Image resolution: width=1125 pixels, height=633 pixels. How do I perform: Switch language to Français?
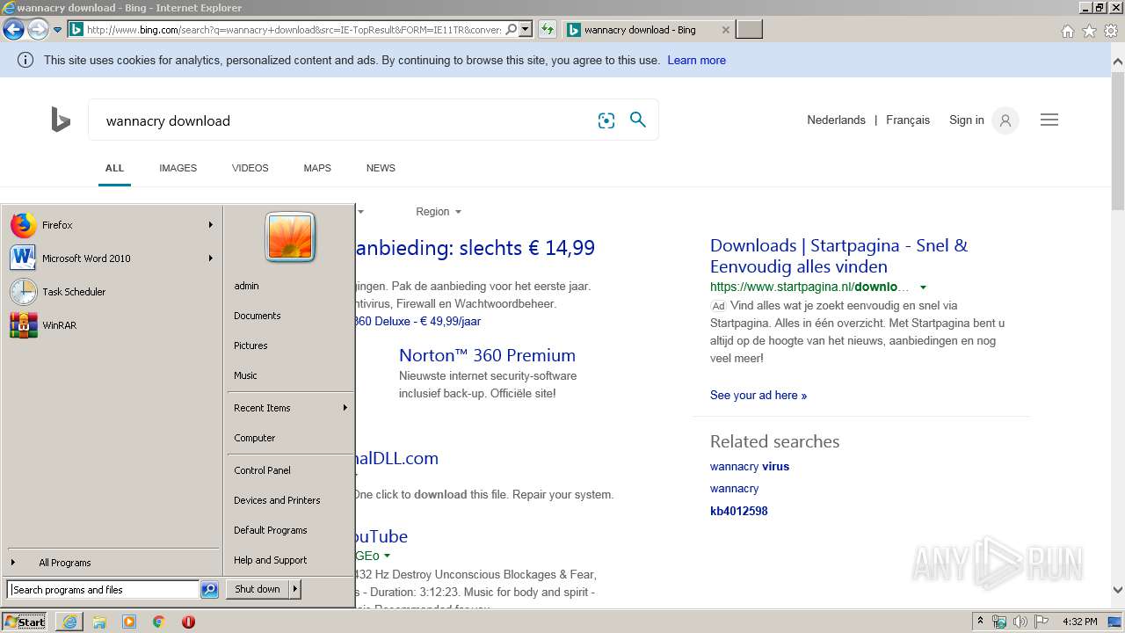(908, 120)
